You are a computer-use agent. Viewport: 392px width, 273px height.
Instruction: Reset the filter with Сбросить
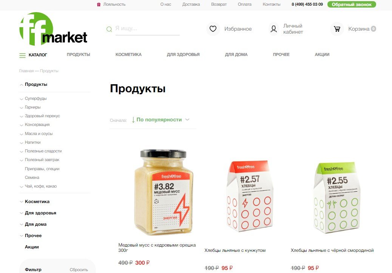click(x=79, y=270)
